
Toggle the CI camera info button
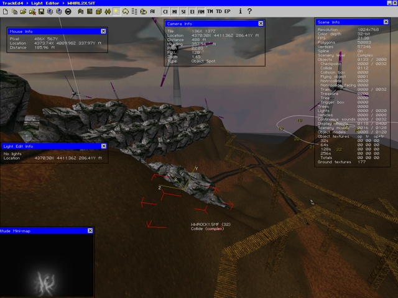pos(165,12)
